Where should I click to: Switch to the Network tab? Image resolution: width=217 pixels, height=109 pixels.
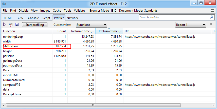point(73,18)
